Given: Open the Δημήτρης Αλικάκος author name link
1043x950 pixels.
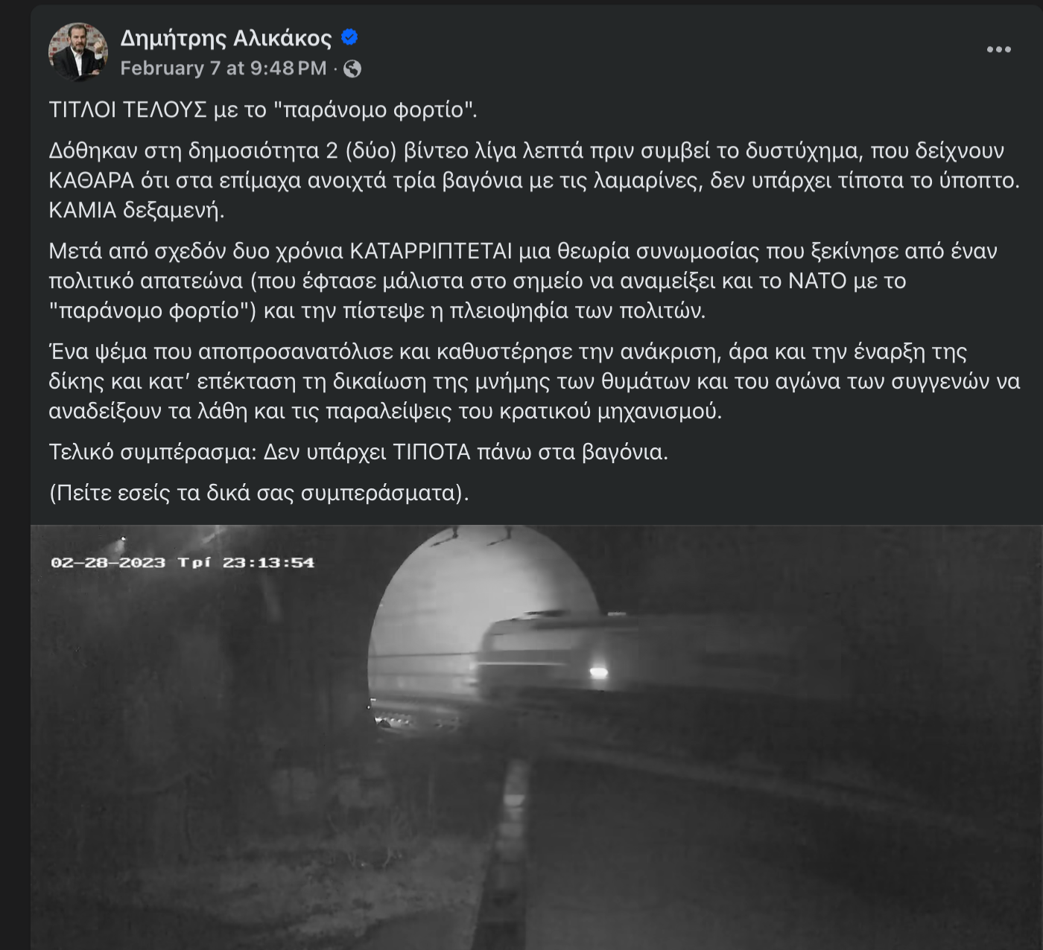Looking at the screenshot, I should 226,38.
